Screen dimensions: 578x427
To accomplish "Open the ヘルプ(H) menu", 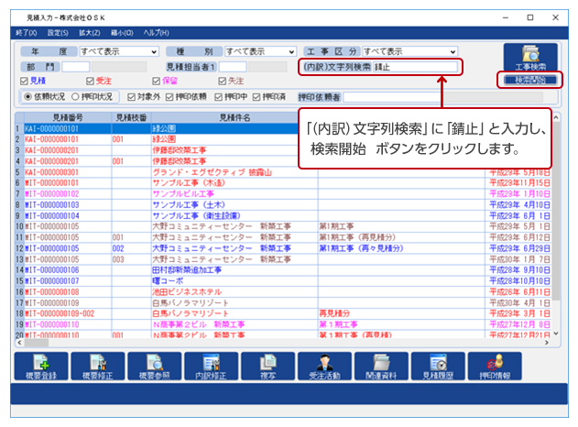I will tap(146, 32).
